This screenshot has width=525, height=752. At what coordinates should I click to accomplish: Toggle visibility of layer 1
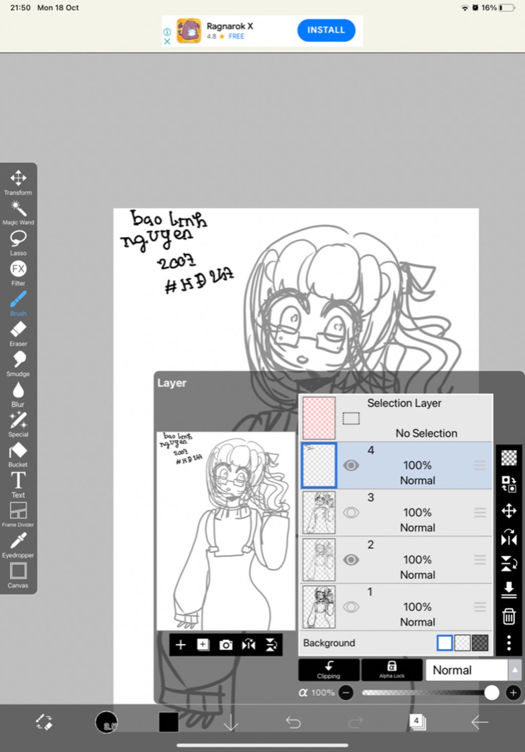(351, 607)
